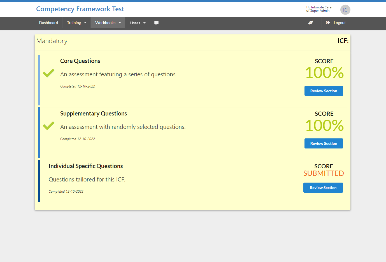Go to the Dashboard menu item
Image resolution: width=386 pixels, height=262 pixels.
tap(48, 23)
